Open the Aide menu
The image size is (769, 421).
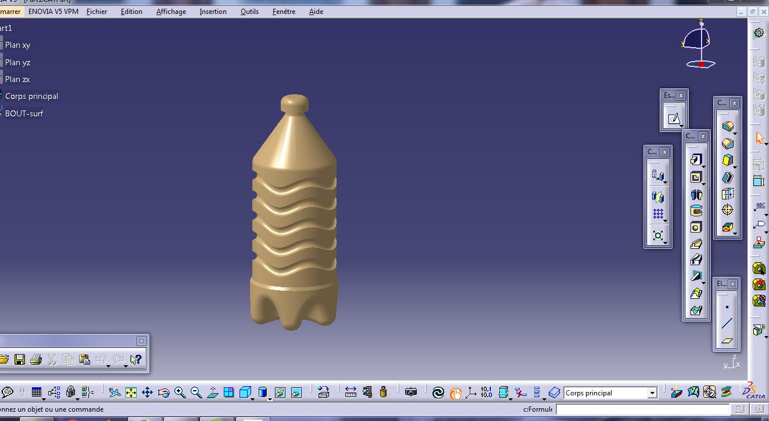coord(316,12)
